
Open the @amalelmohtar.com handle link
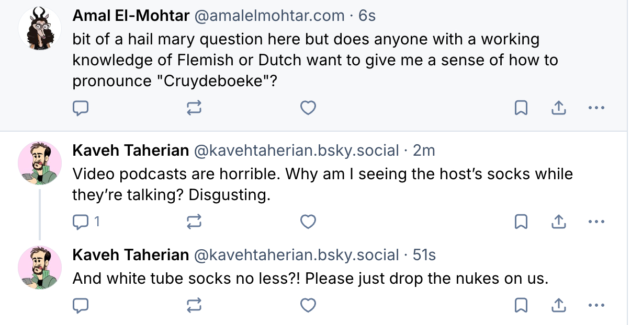tap(269, 16)
